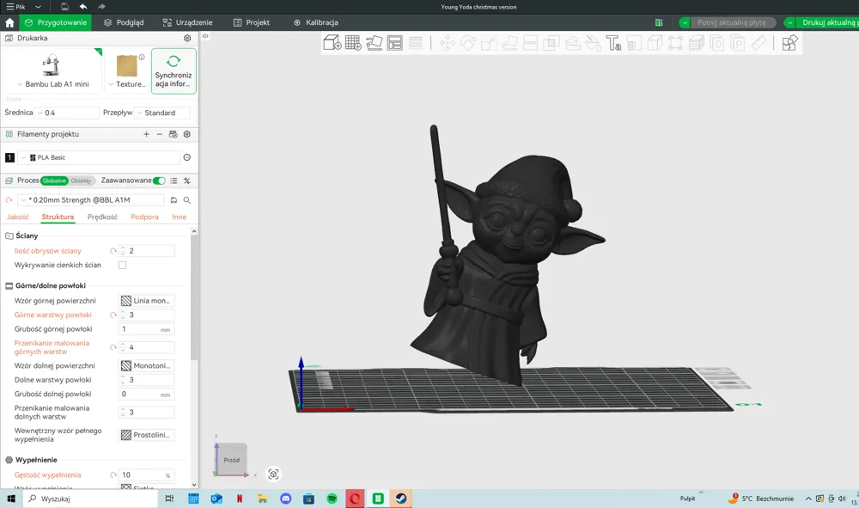Switch to the Urządzenie tab
This screenshot has width=859, height=508.
tap(187, 22)
